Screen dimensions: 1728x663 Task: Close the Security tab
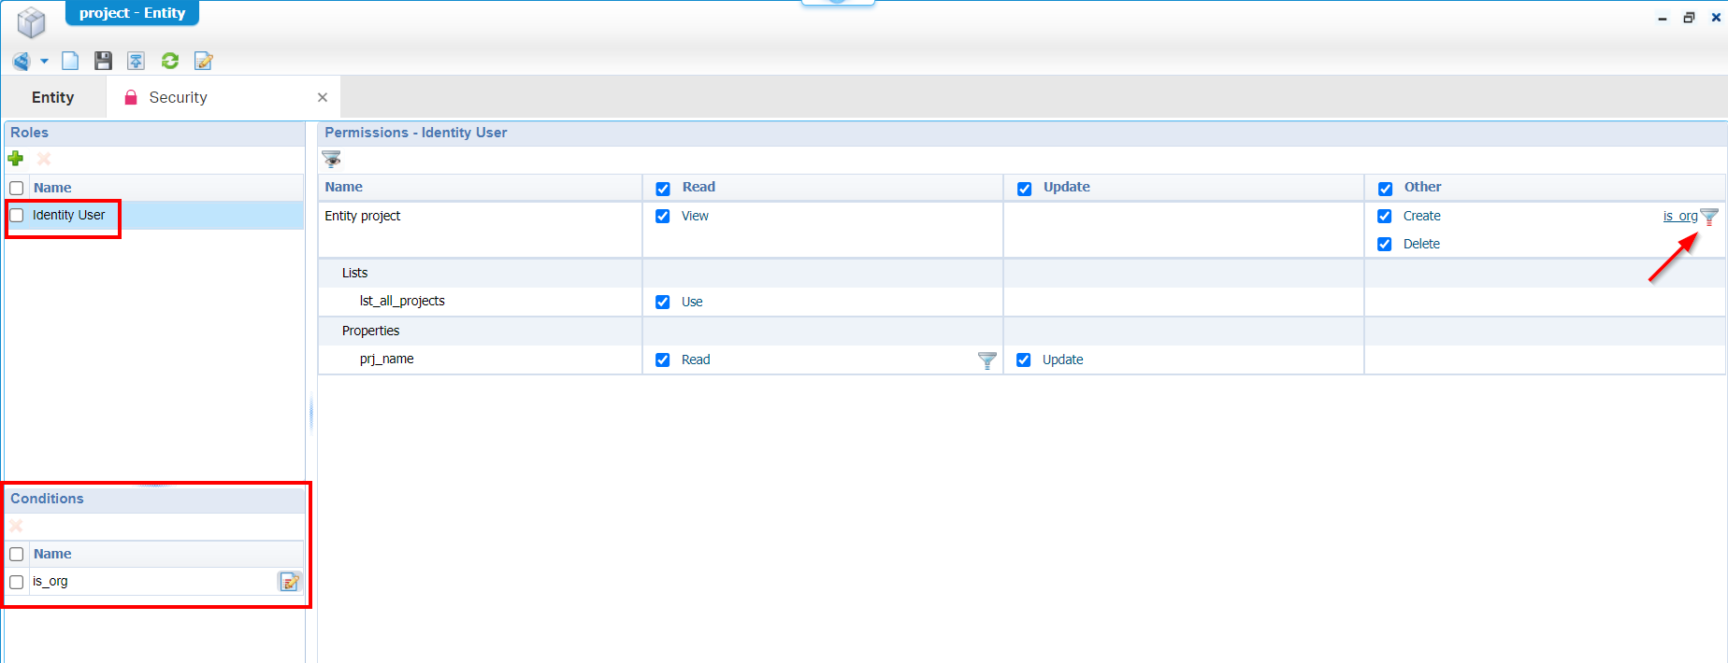click(323, 97)
